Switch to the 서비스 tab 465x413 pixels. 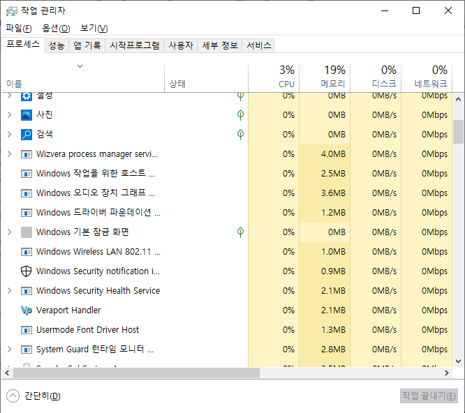pyautogui.click(x=258, y=45)
